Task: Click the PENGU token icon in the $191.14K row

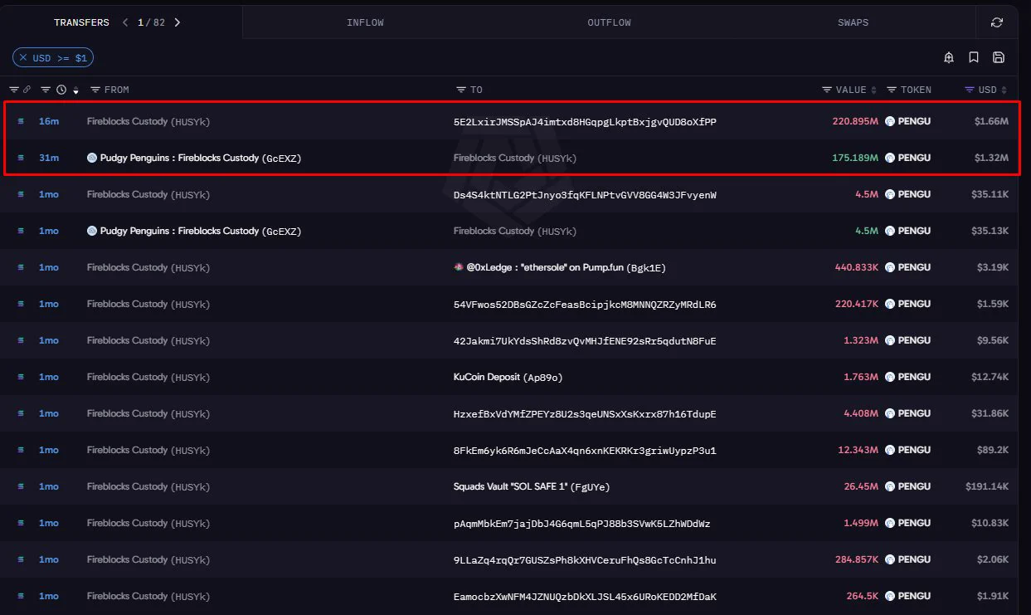Action: point(890,486)
